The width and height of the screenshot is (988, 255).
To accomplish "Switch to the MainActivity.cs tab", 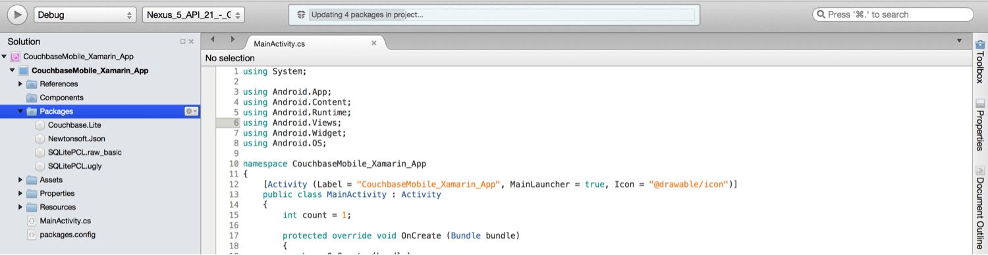I will click(279, 43).
